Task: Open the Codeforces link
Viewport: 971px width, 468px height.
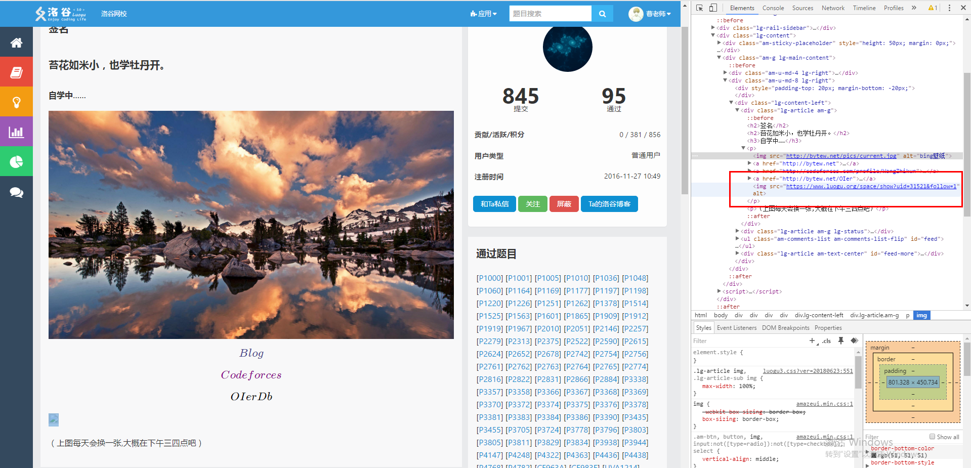Action: (x=251, y=375)
